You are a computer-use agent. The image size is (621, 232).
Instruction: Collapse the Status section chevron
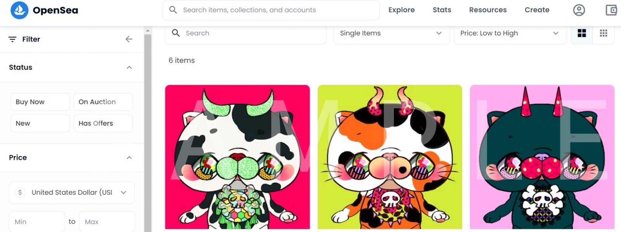[x=129, y=68]
